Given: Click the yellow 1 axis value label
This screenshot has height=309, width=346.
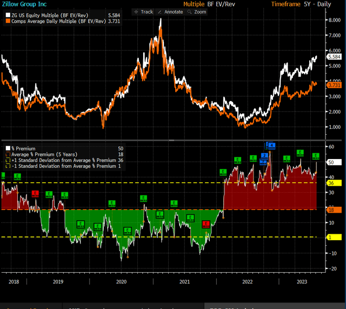Looking at the screenshot, I should pos(334,238).
